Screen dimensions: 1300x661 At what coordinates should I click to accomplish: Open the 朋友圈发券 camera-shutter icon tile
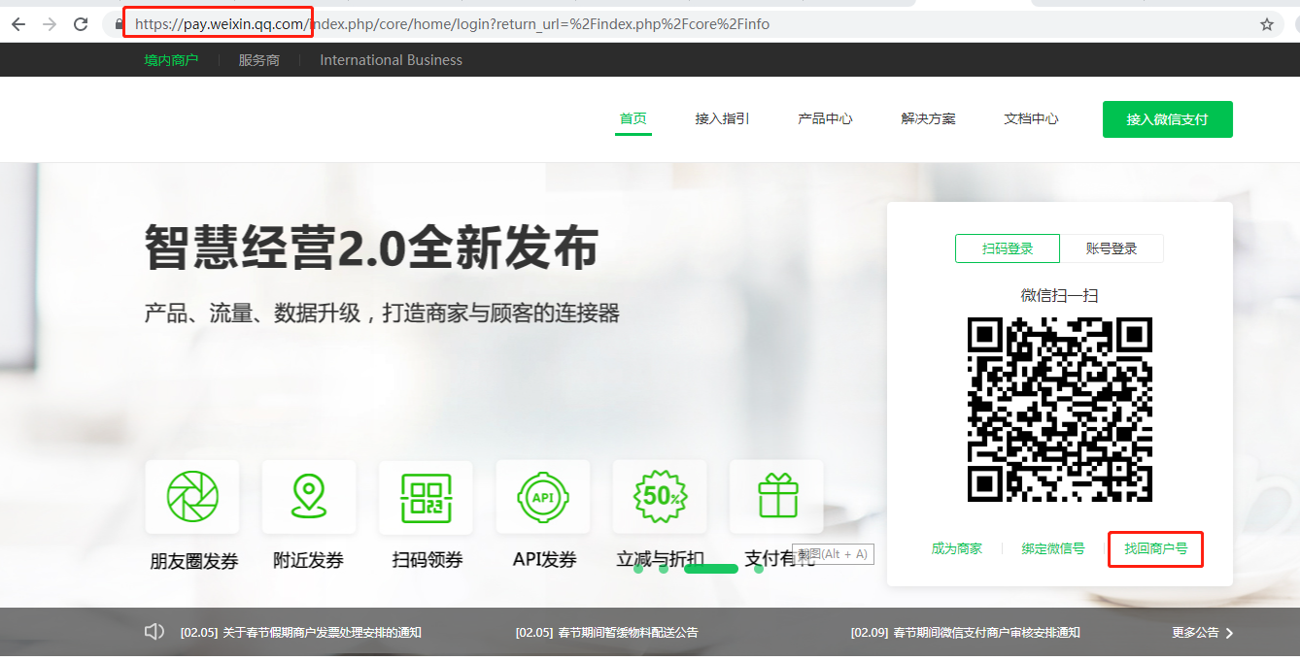point(192,497)
